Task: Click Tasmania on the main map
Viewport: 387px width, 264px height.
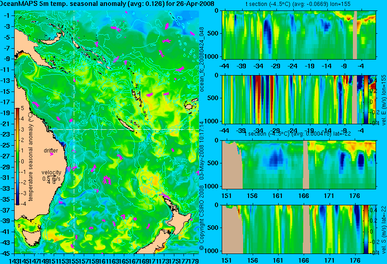Action: (x=31, y=239)
